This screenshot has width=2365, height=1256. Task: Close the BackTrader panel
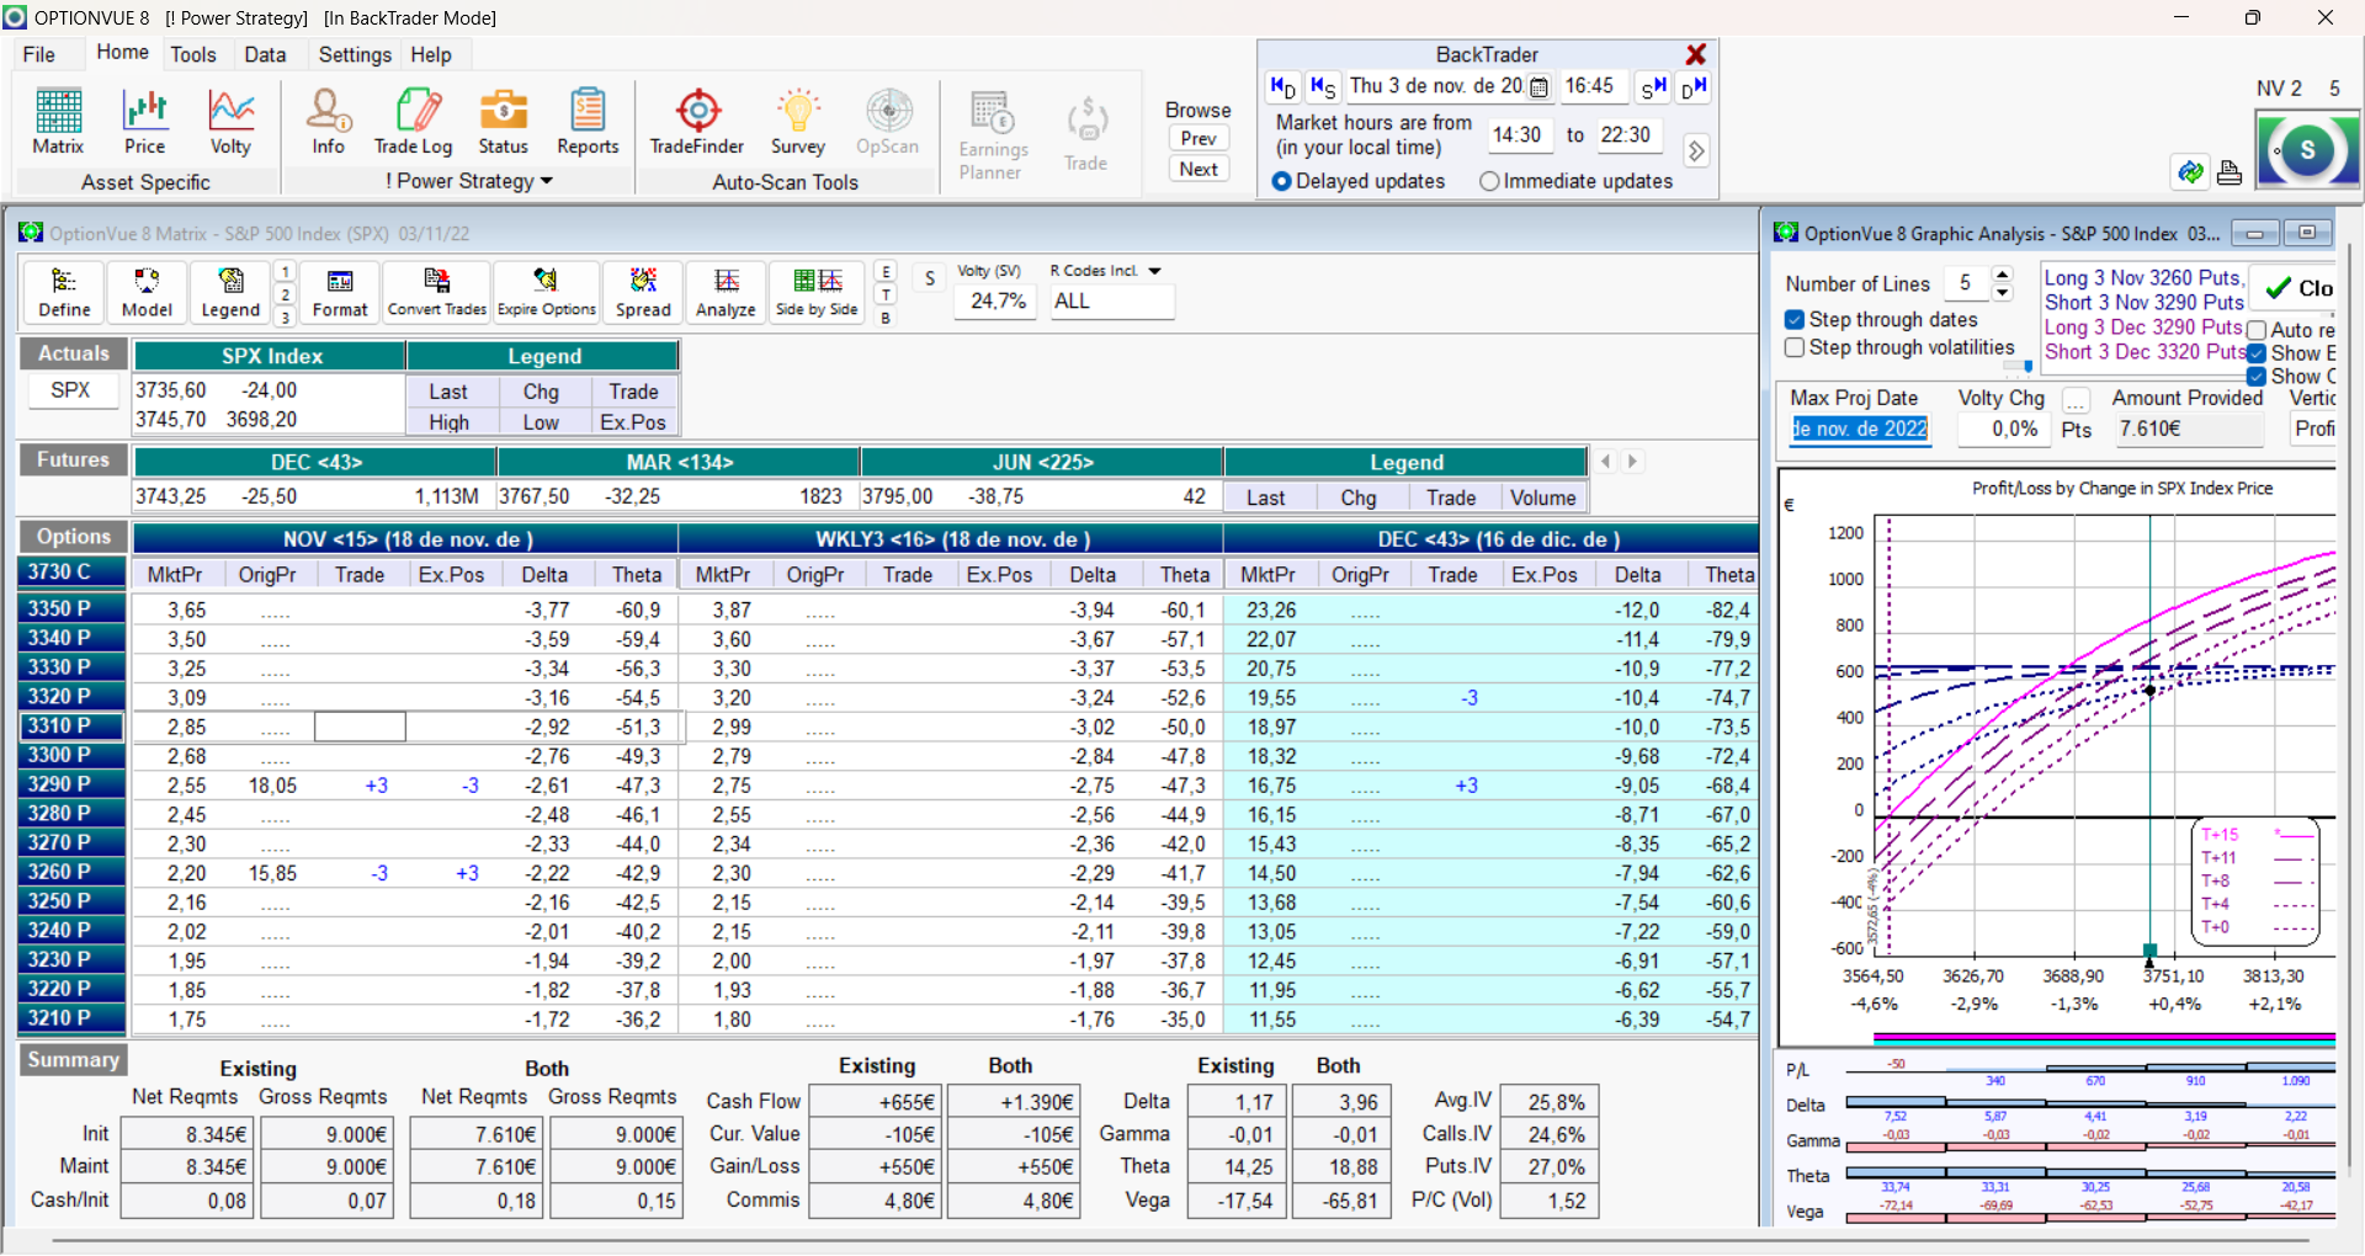(1696, 54)
